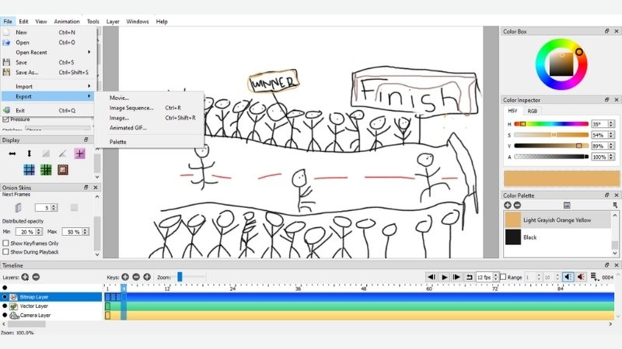Adjust the Saturation slider
This screenshot has width=622, height=349.
point(551,135)
